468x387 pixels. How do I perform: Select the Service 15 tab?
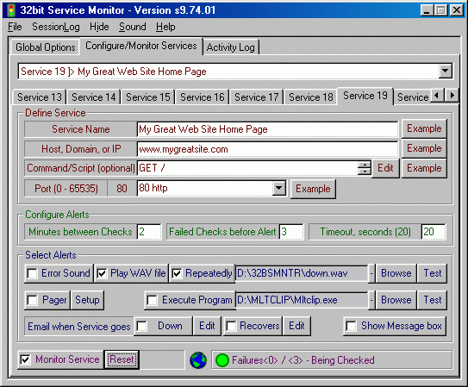[147, 97]
